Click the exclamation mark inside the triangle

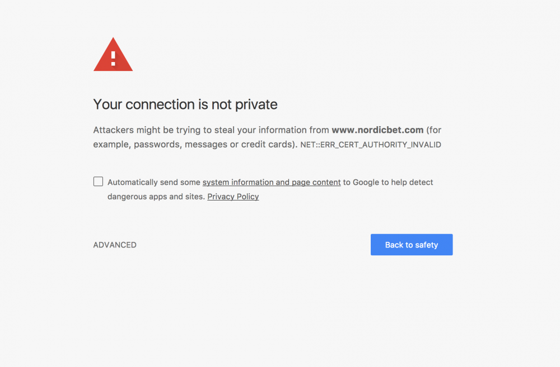pos(113,56)
